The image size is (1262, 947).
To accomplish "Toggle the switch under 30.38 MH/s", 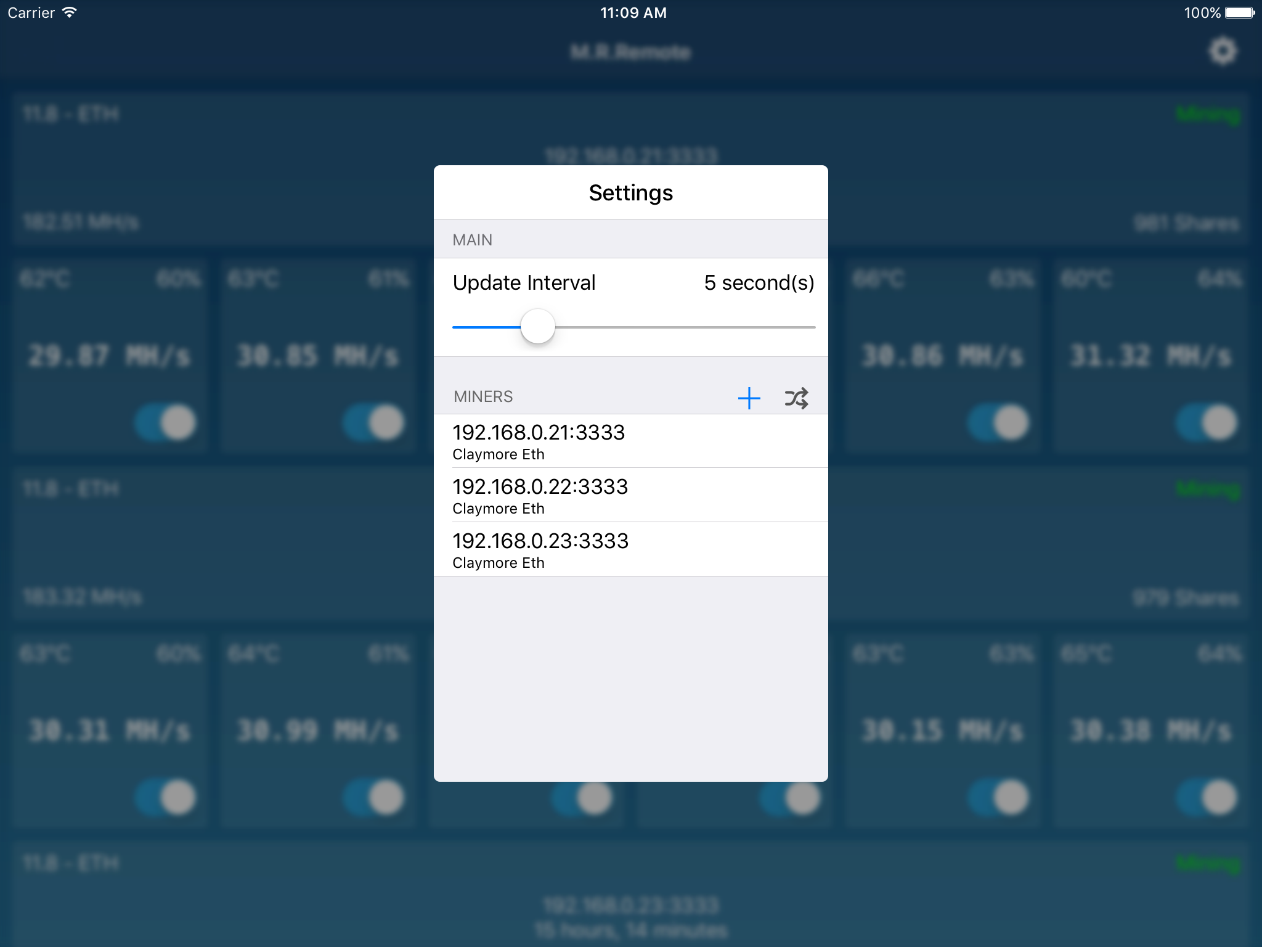I will [x=1207, y=798].
